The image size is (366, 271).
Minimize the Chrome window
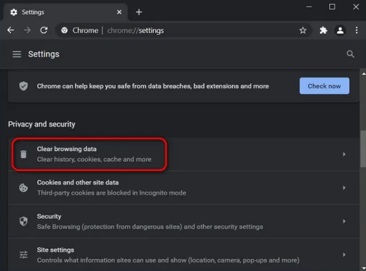pos(309,7)
